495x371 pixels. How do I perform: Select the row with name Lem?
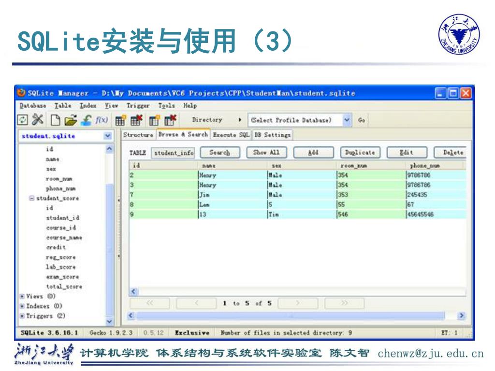click(297, 204)
